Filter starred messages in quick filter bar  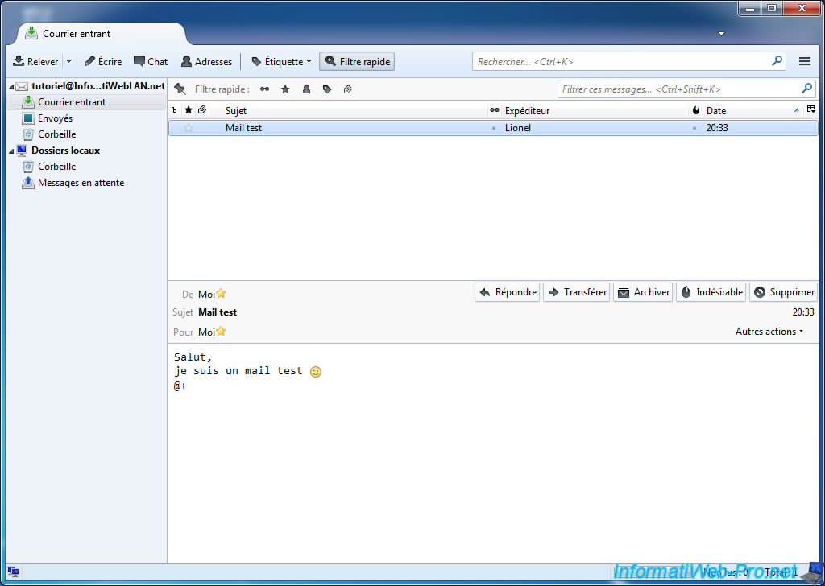click(285, 89)
